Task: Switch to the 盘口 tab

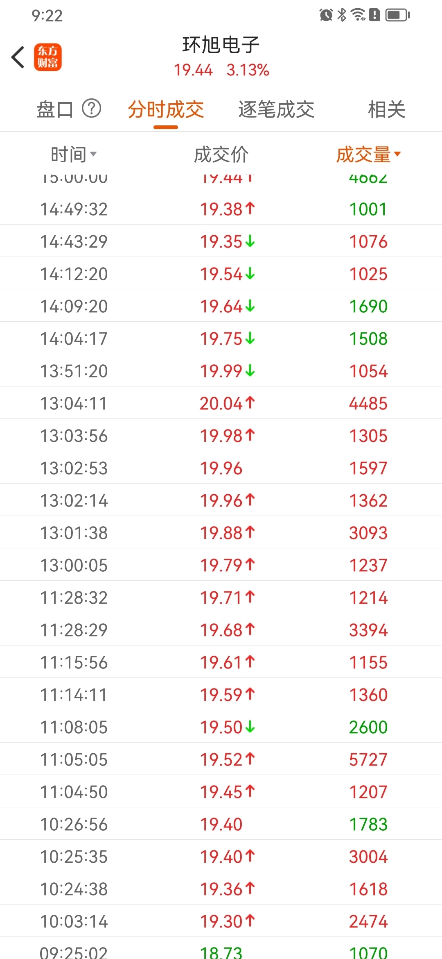Action: tap(55, 109)
